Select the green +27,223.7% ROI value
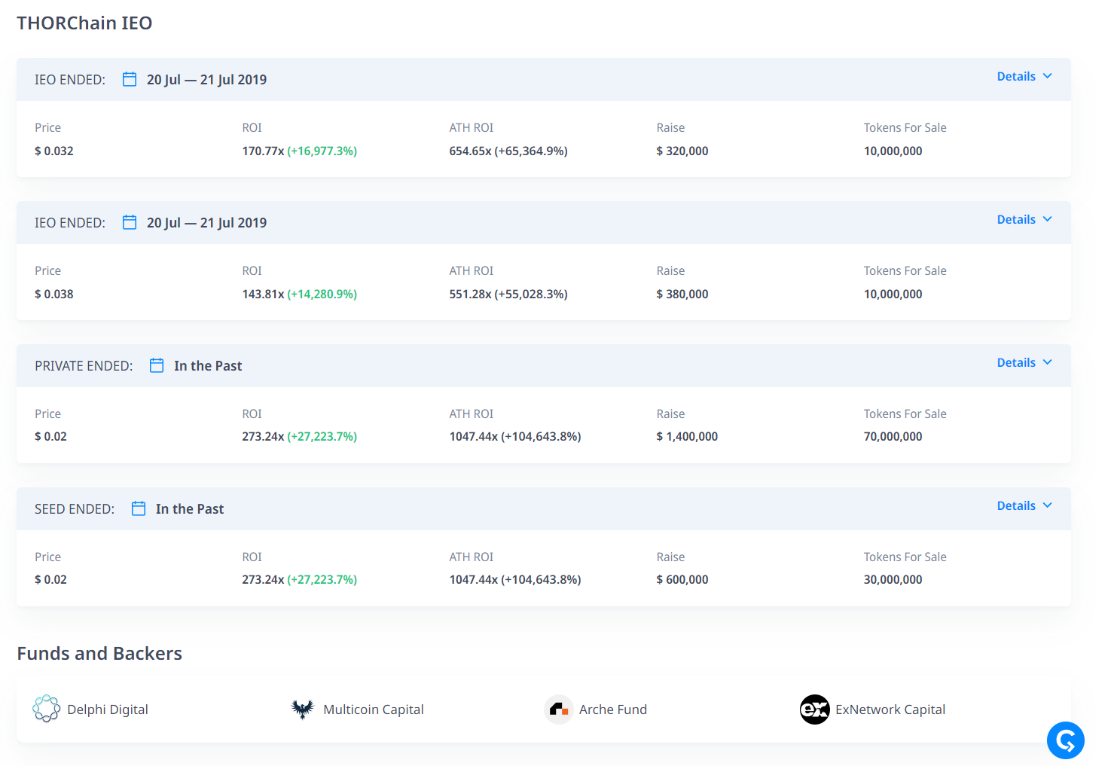 [x=322, y=435]
